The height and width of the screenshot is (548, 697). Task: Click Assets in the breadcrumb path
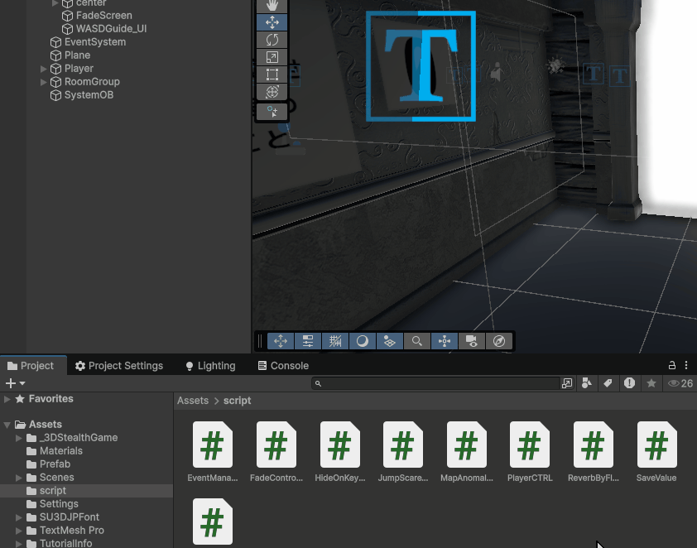[x=193, y=401]
